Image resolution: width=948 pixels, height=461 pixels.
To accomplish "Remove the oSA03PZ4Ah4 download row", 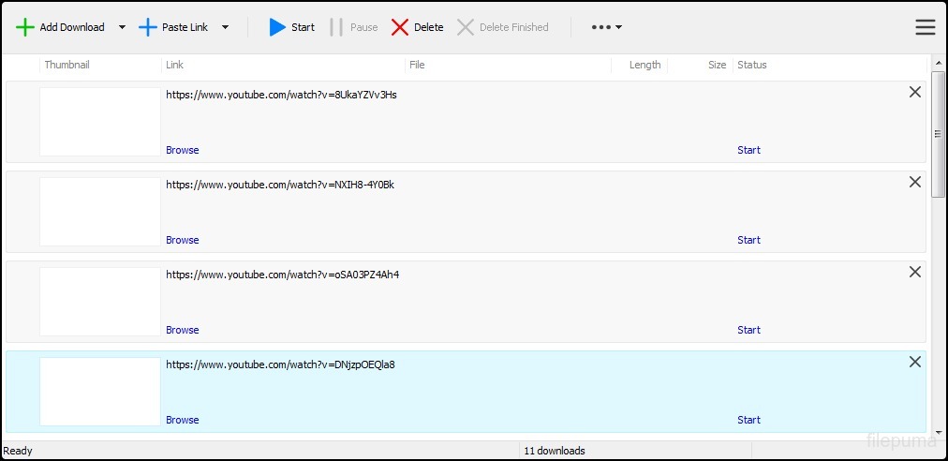I will 914,272.
